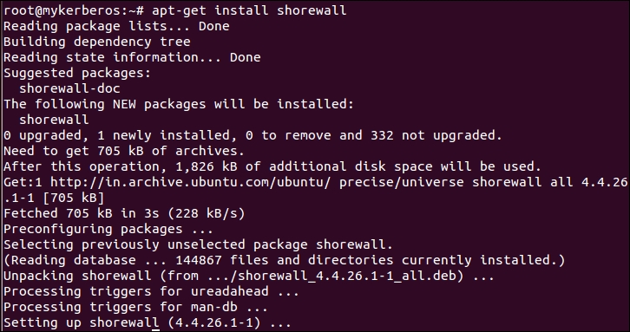
Task: Click the 'Preconfiguring packages ...' line
Action: (x=108, y=230)
